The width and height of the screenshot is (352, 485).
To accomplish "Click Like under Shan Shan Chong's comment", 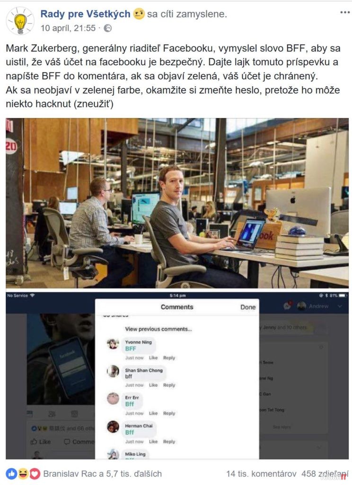I will pos(153,385).
